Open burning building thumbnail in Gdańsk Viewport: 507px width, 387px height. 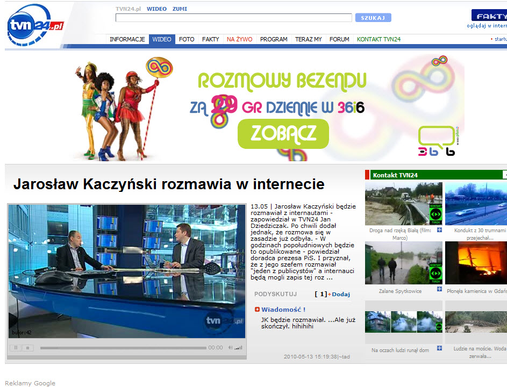click(x=476, y=263)
